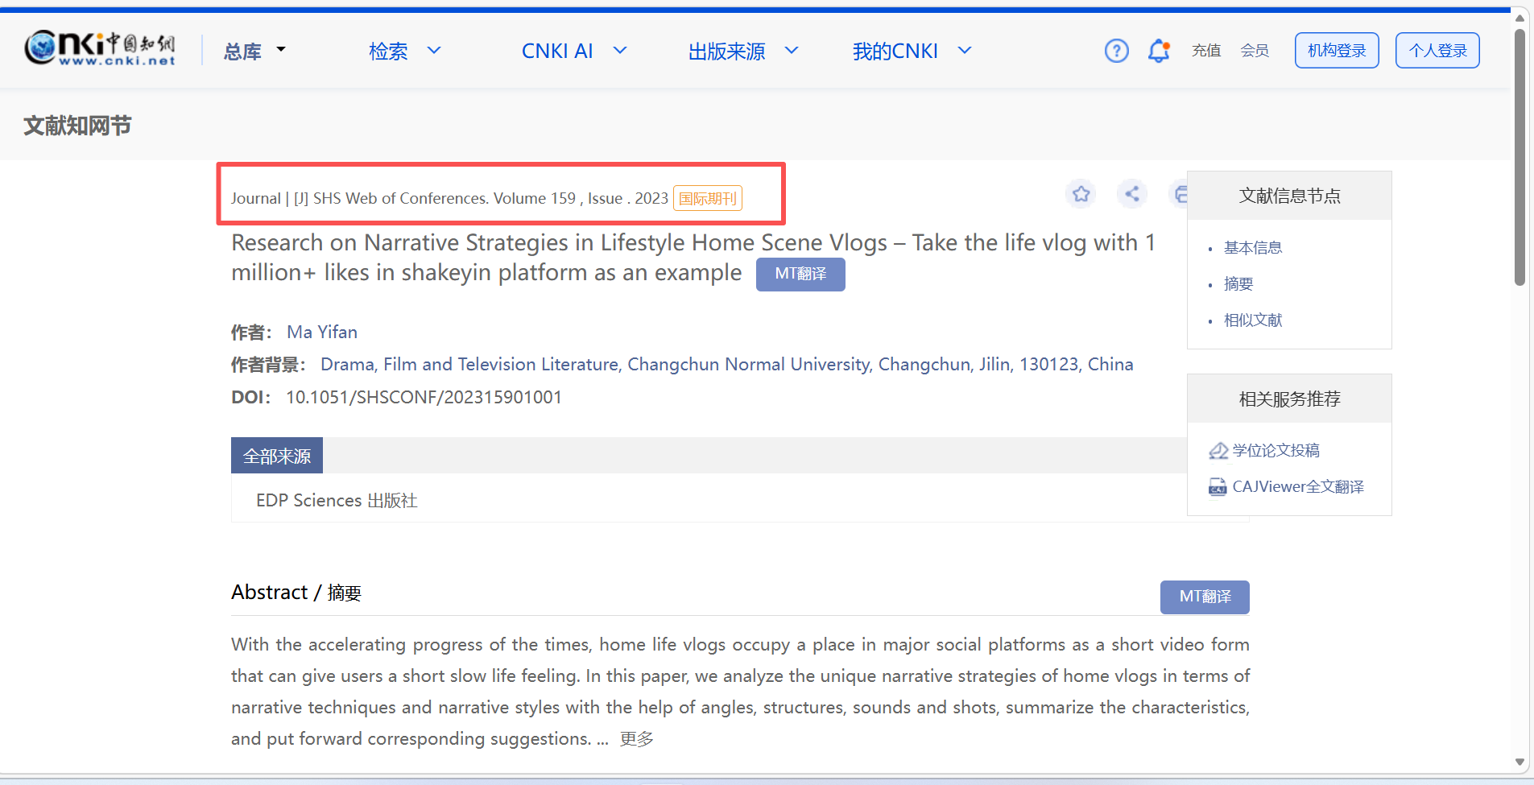Open the 我的CNKI menu

[x=912, y=52]
